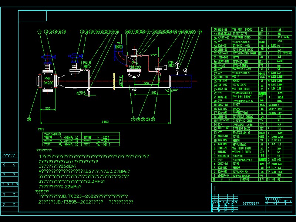The height and width of the screenshot is (222, 296).
Task: Select the 1100 dimension text
Action: [153, 93]
